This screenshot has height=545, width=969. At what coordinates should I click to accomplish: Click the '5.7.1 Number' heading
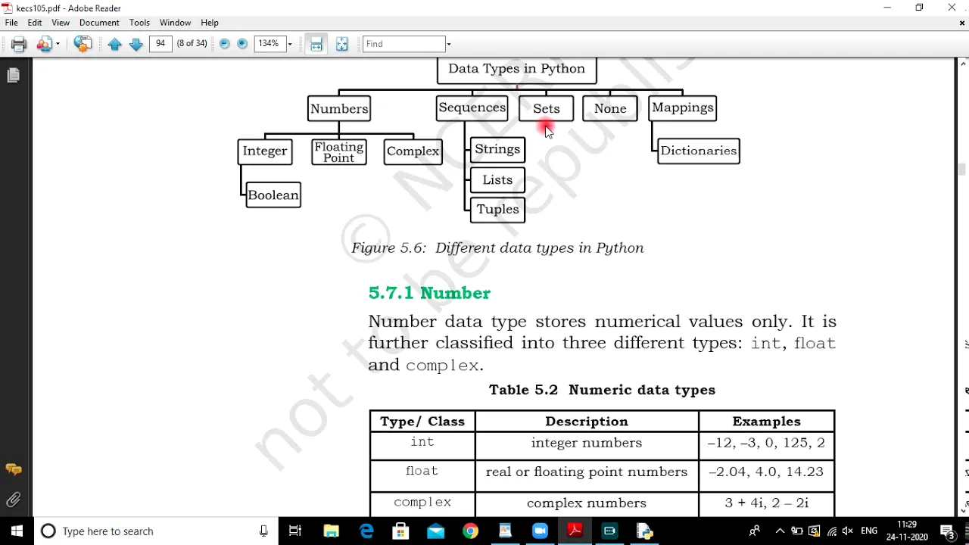tap(429, 293)
